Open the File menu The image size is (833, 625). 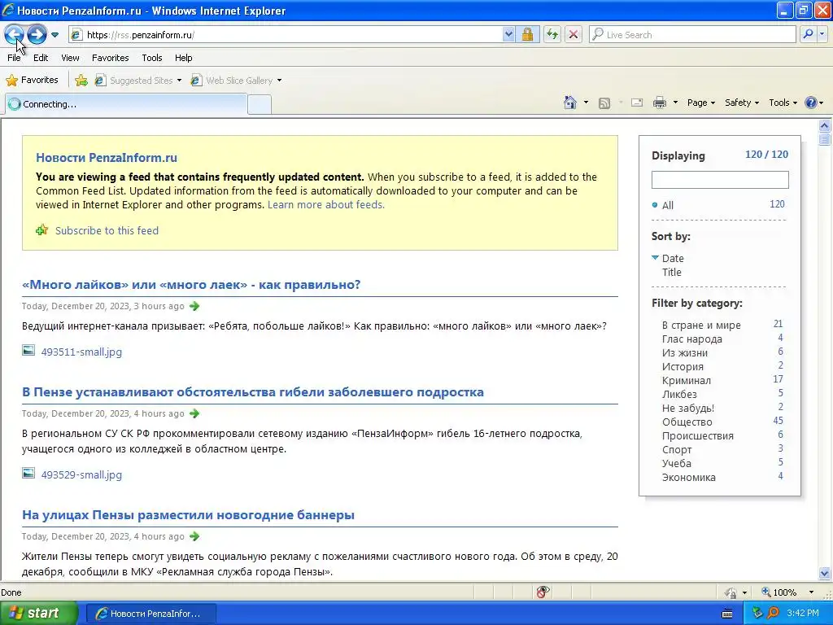pyautogui.click(x=14, y=58)
